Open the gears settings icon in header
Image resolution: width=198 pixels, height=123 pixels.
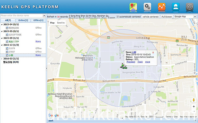pos(147,7)
